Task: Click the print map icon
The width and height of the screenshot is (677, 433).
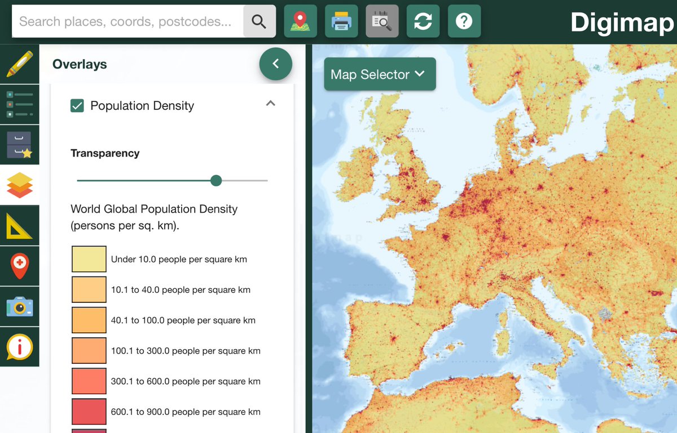Action: 341,21
